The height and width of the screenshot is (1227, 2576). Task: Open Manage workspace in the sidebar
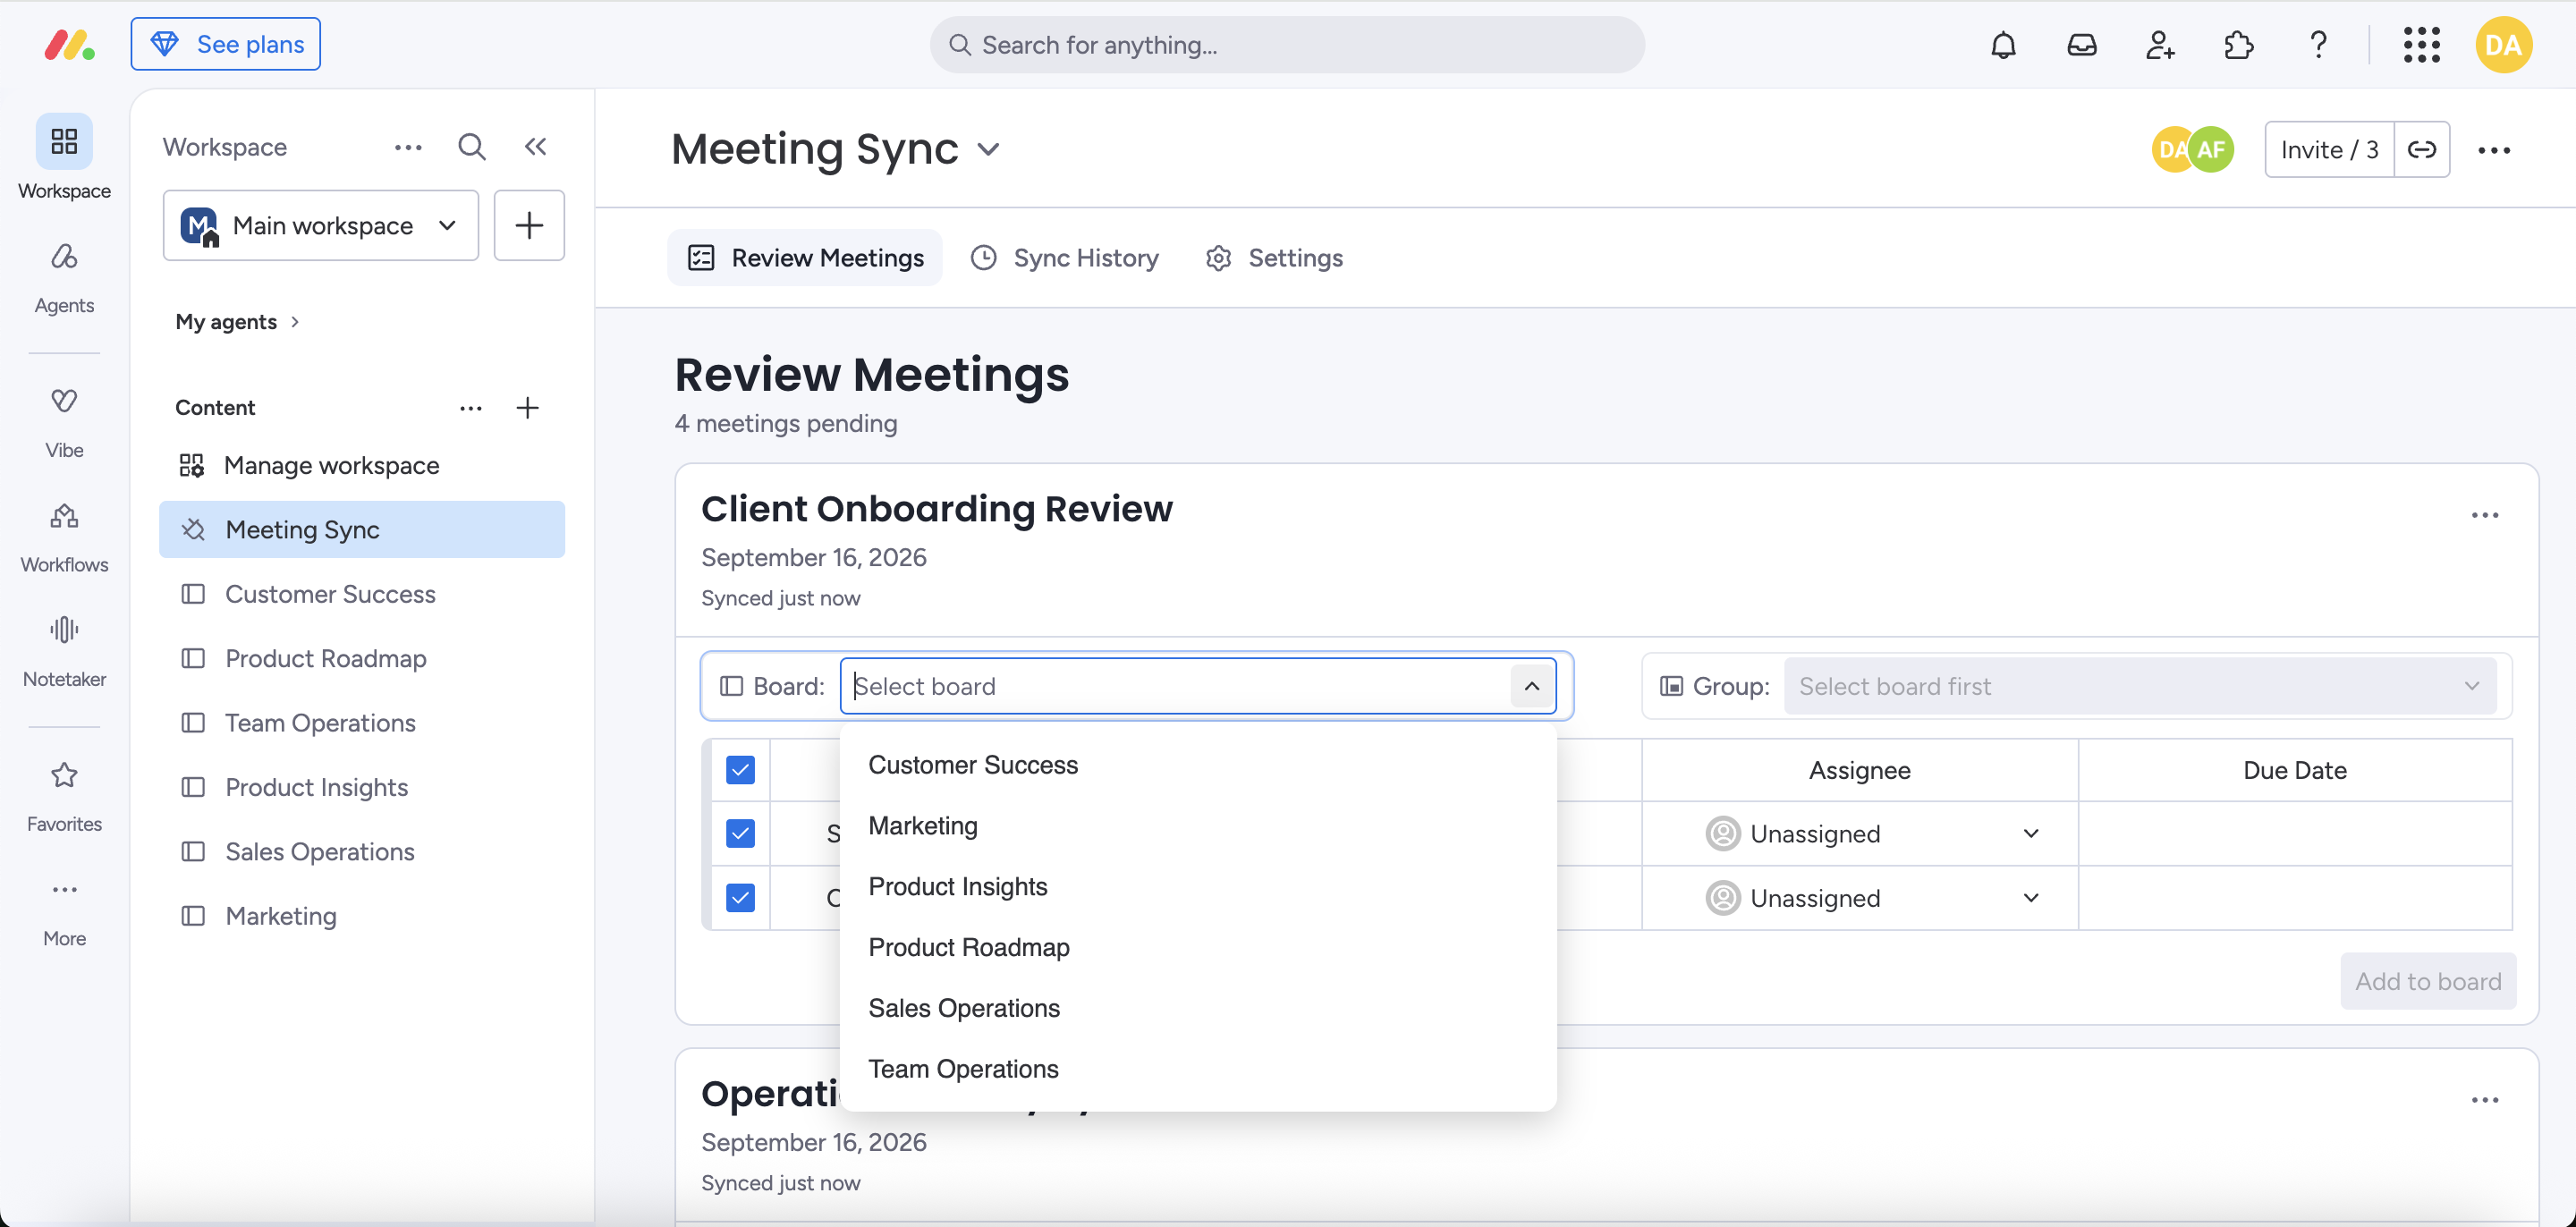pyautogui.click(x=362, y=465)
